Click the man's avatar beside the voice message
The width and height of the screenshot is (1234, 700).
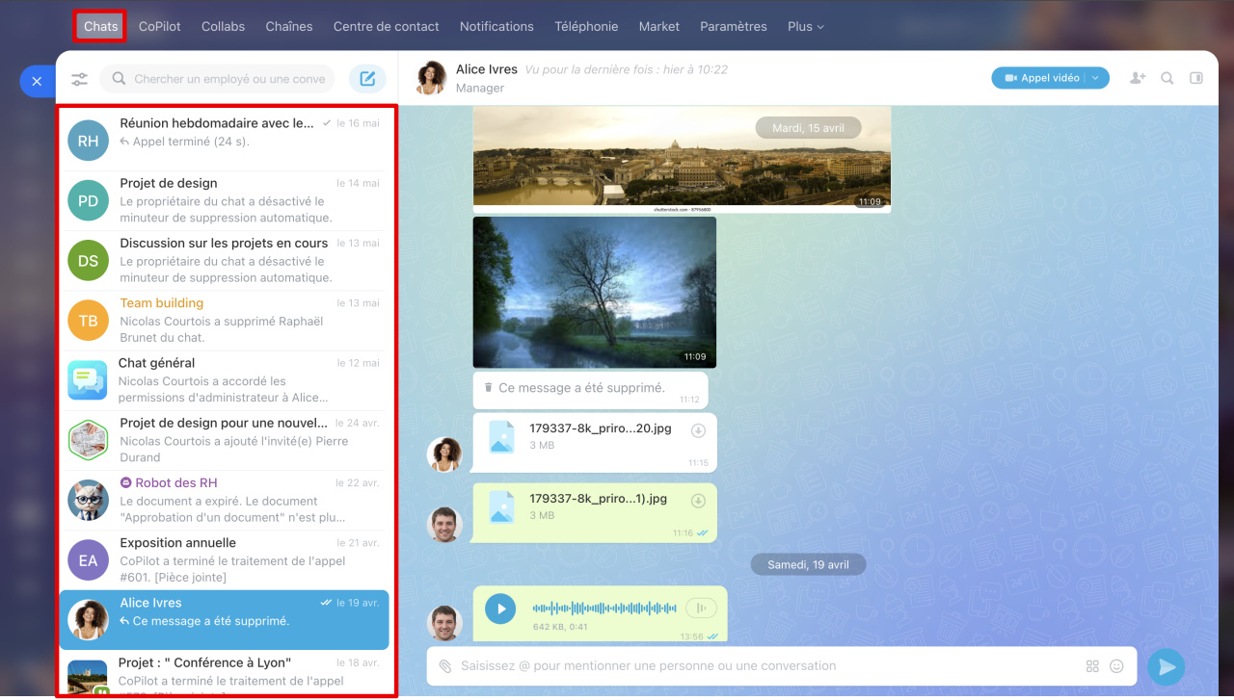pyautogui.click(x=444, y=623)
